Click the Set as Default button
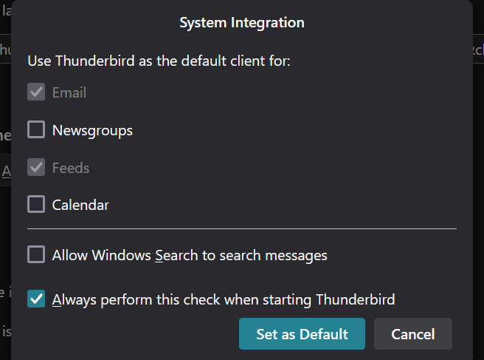This screenshot has height=360, width=484. 302,334
